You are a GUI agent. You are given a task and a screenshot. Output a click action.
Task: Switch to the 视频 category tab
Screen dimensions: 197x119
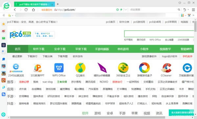pos(147,113)
